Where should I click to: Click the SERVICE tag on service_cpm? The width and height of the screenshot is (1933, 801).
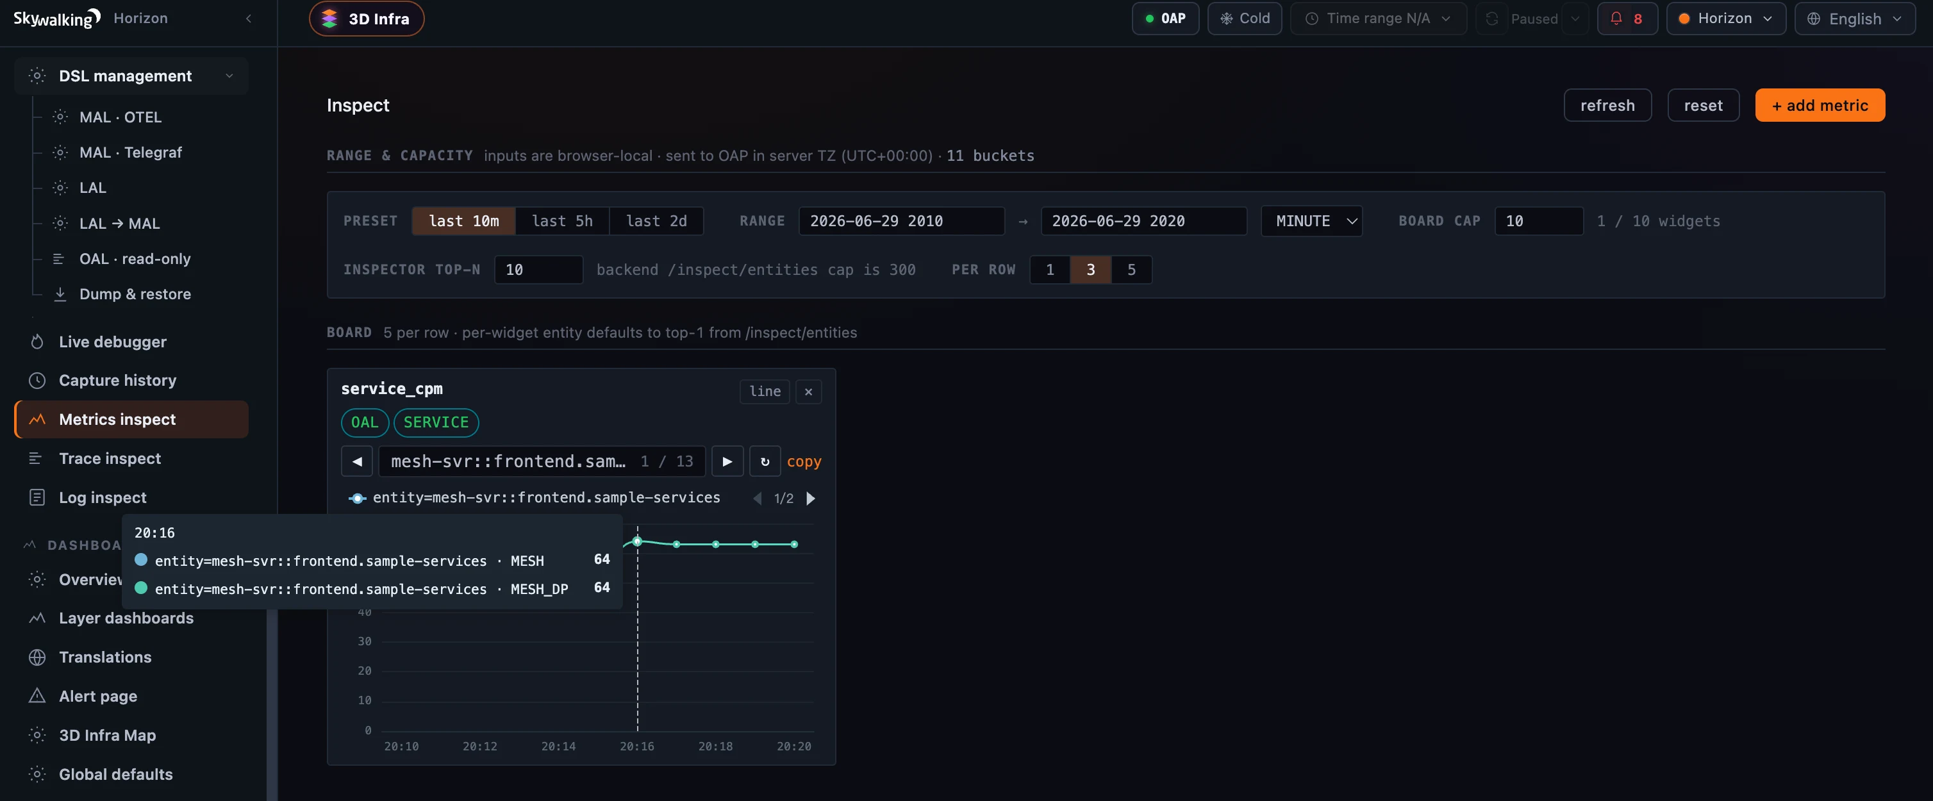click(x=436, y=422)
